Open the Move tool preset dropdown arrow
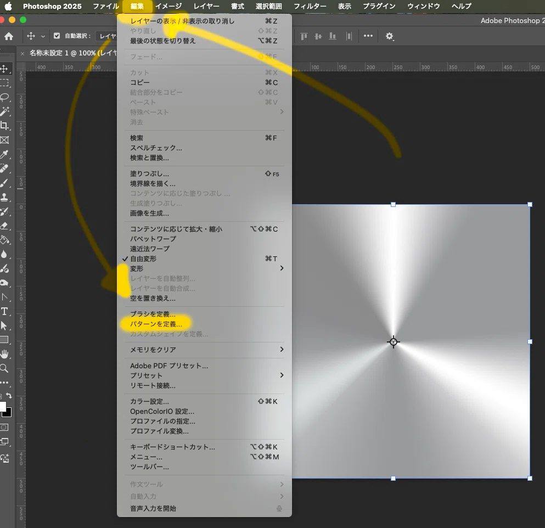Screen dimensions: 545x528 click(x=43, y=36)
